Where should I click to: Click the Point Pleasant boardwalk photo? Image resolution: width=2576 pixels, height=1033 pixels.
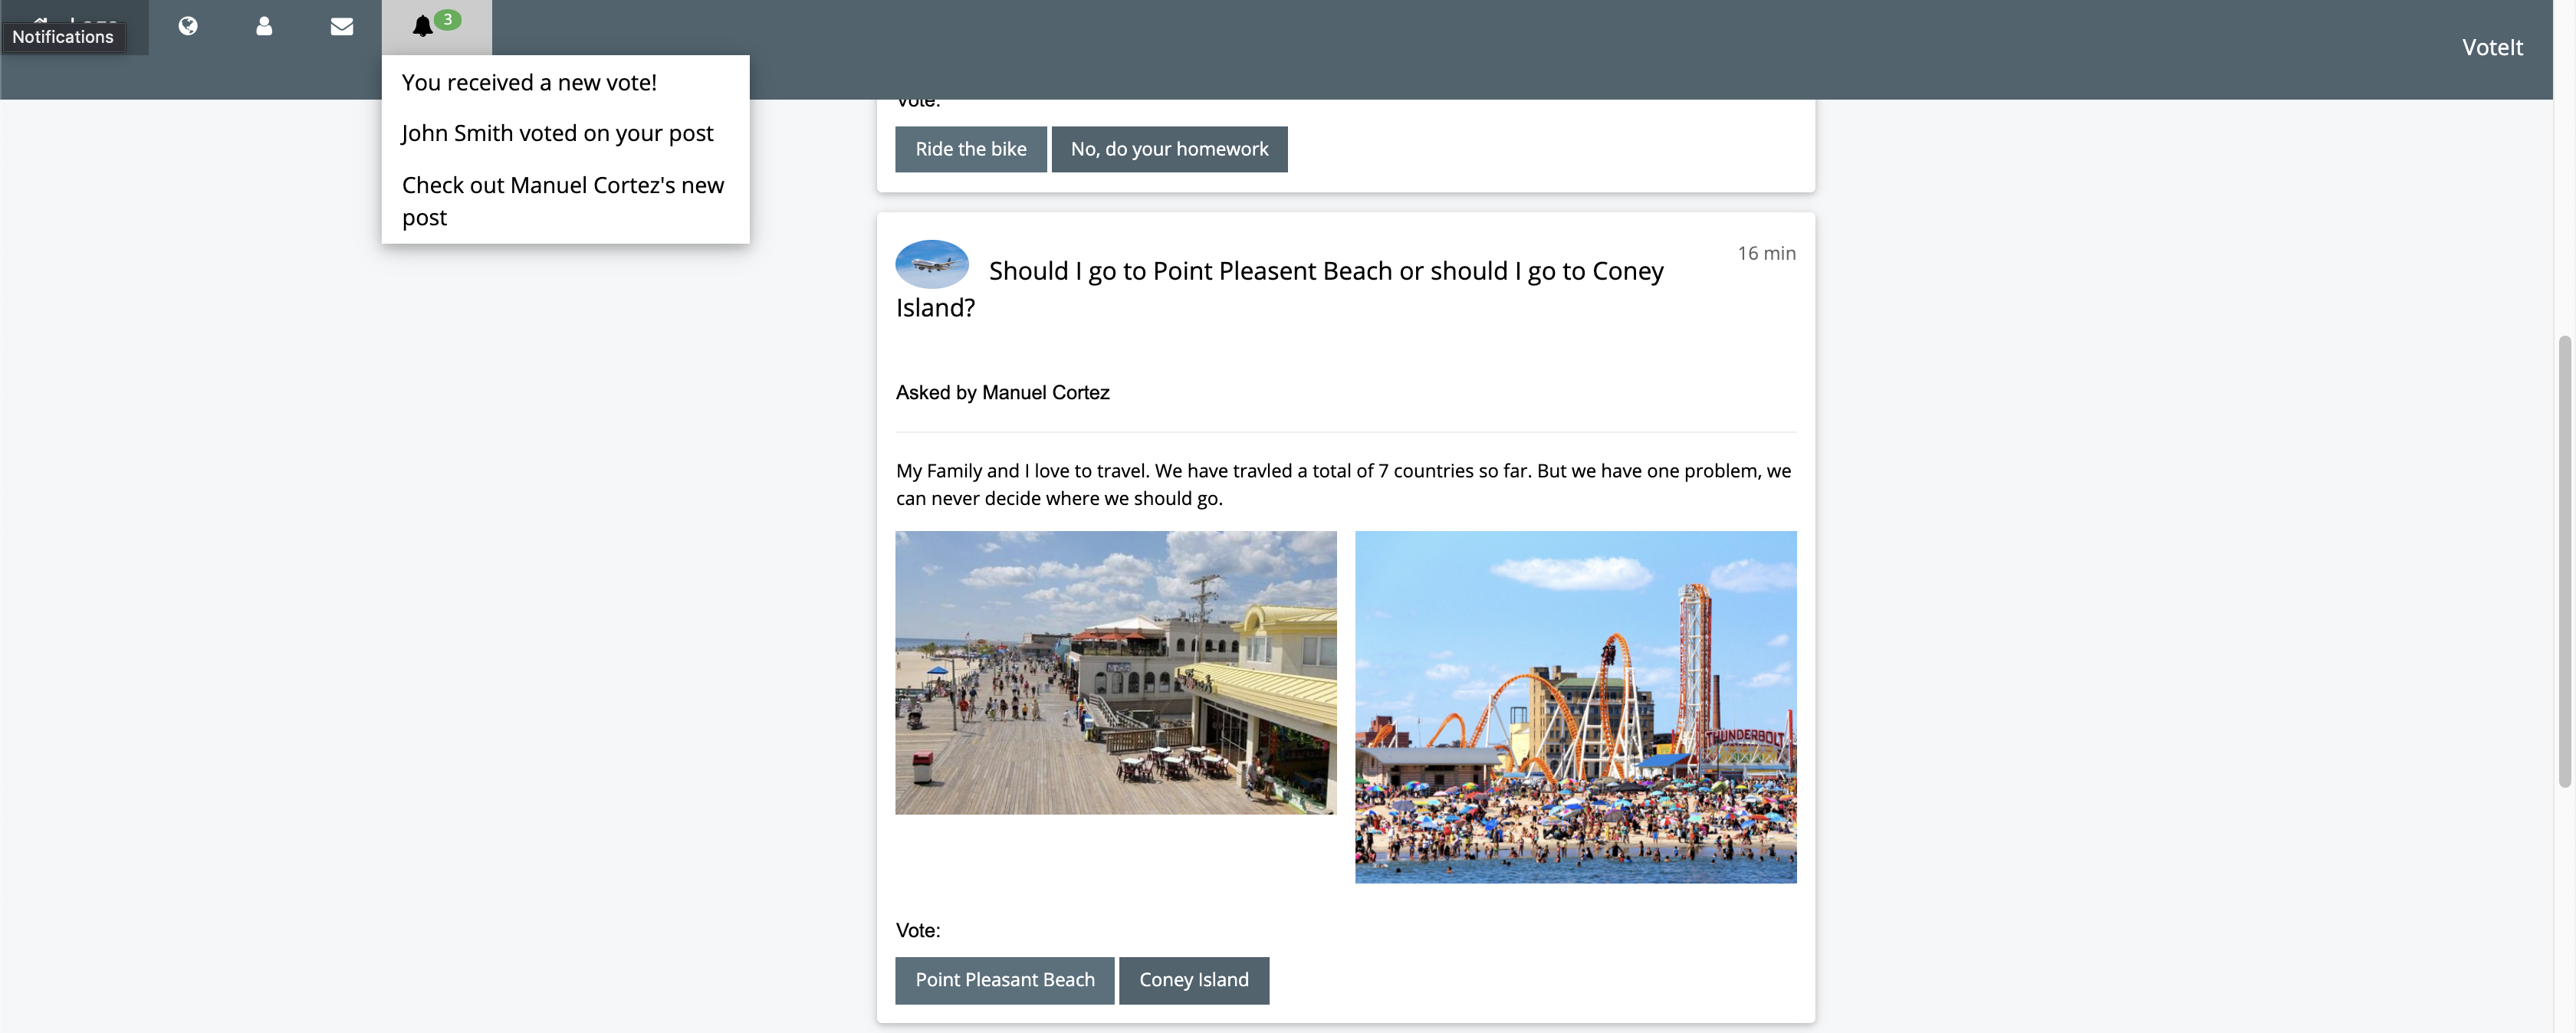(1115, 672)
